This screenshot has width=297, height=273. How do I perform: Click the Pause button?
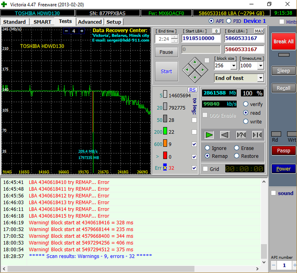[166, 52]
